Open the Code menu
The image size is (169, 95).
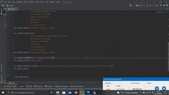(26, 2)
